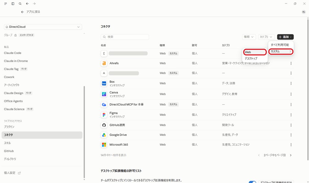
Task: Open the three-dot menu for Figma row
Action: point(291,115)
